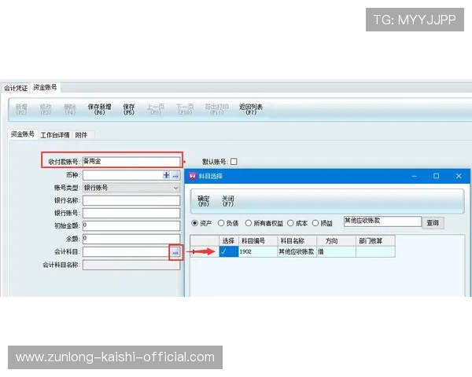Image resolution: width=472 pixels, height=377 pixels.
Task: Click the plus icon in 币种 field
Action: (x=166, y=175)
